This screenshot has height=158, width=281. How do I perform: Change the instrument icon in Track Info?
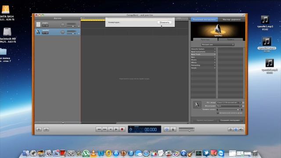[x=197, y=104]
